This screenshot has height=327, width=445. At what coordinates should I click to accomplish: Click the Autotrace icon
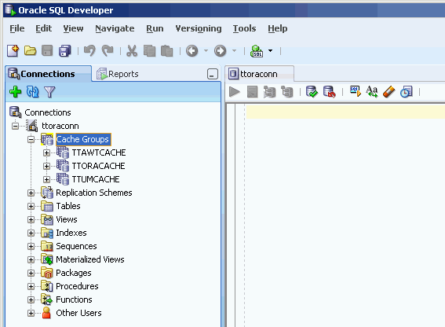click(x=269, y=92)
